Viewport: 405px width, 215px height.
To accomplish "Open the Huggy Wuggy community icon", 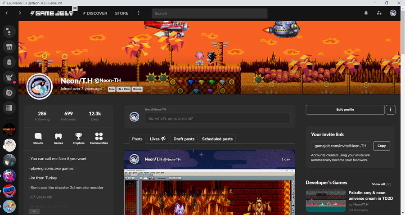I will click(9, 191).
